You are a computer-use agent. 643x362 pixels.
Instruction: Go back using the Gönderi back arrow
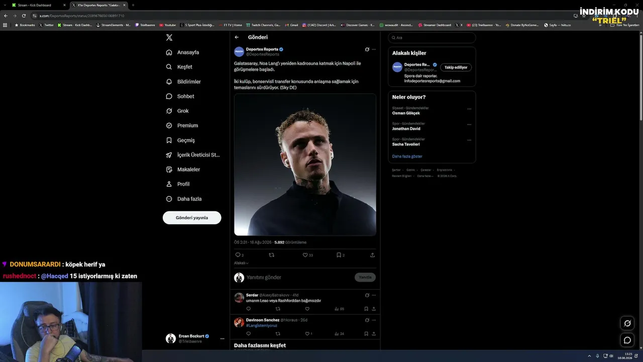pos(237,37)
